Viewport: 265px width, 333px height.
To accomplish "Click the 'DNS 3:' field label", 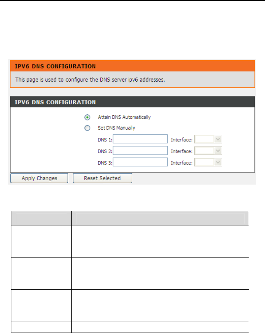I will [105, 162].
